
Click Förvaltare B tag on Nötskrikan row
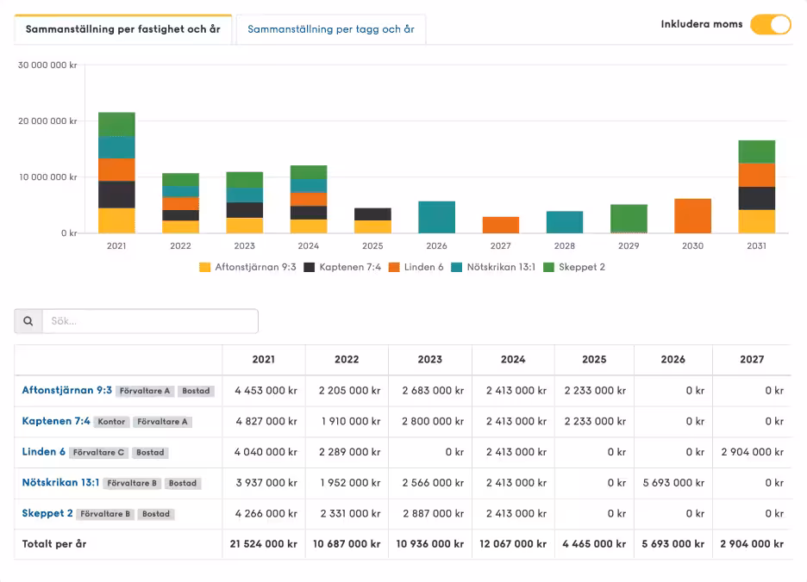click(132, 483)
